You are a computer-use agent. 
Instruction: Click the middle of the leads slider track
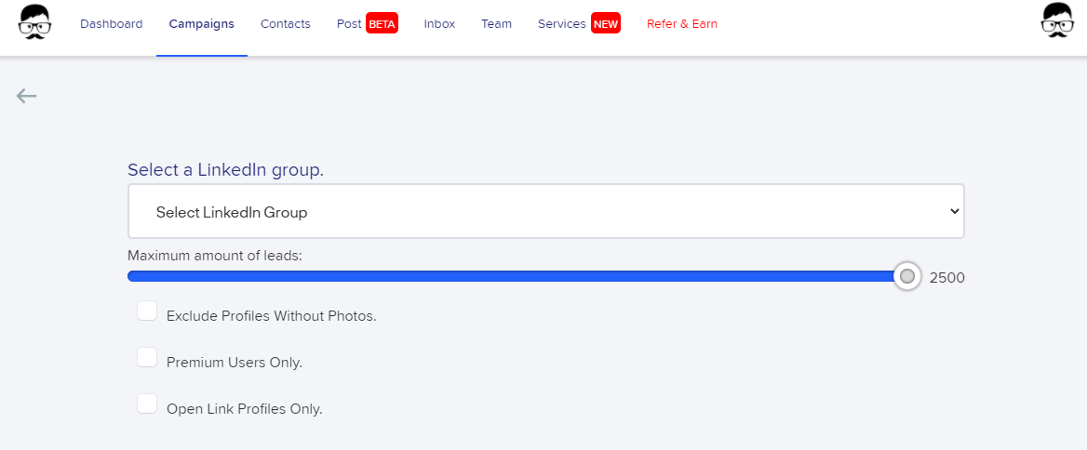pos(517,277)
